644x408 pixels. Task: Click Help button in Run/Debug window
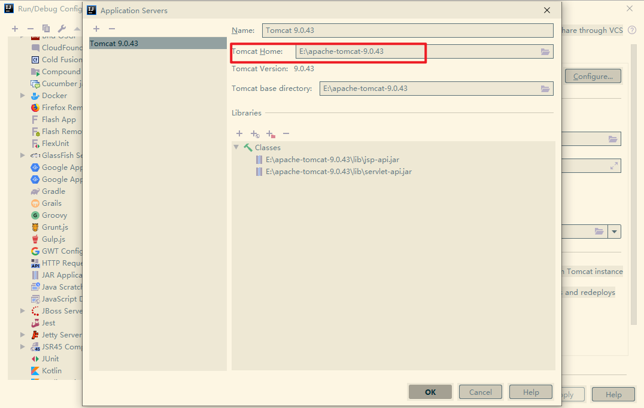coord(613,394)
